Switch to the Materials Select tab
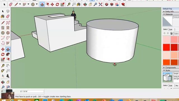Viewport: 179px width, 101px height. point(165,29)
